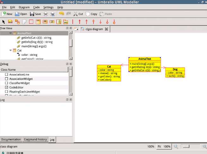
Task: Float the Tree View panel
Action: point(67,28)
